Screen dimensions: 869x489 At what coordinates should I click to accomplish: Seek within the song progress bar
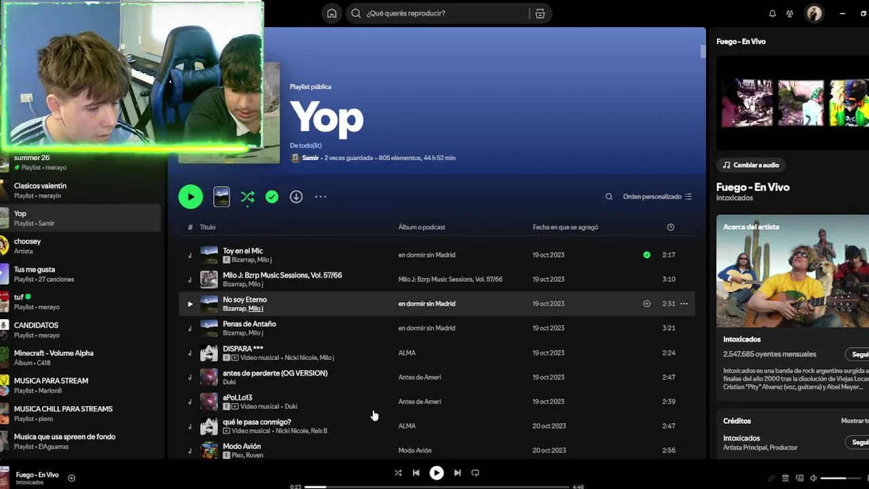(x=436, y=486)
